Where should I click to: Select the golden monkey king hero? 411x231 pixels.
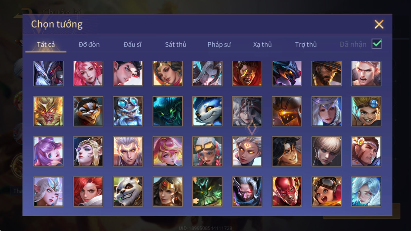pos(48,111)
